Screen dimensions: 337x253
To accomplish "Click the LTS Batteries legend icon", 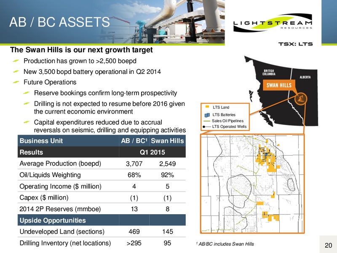I will pos(207,115).
